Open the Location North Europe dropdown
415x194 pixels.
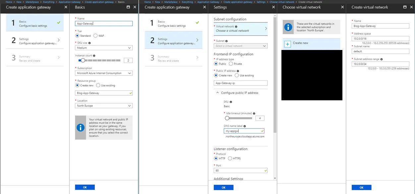pyautogui.click(x=104, y=106)
